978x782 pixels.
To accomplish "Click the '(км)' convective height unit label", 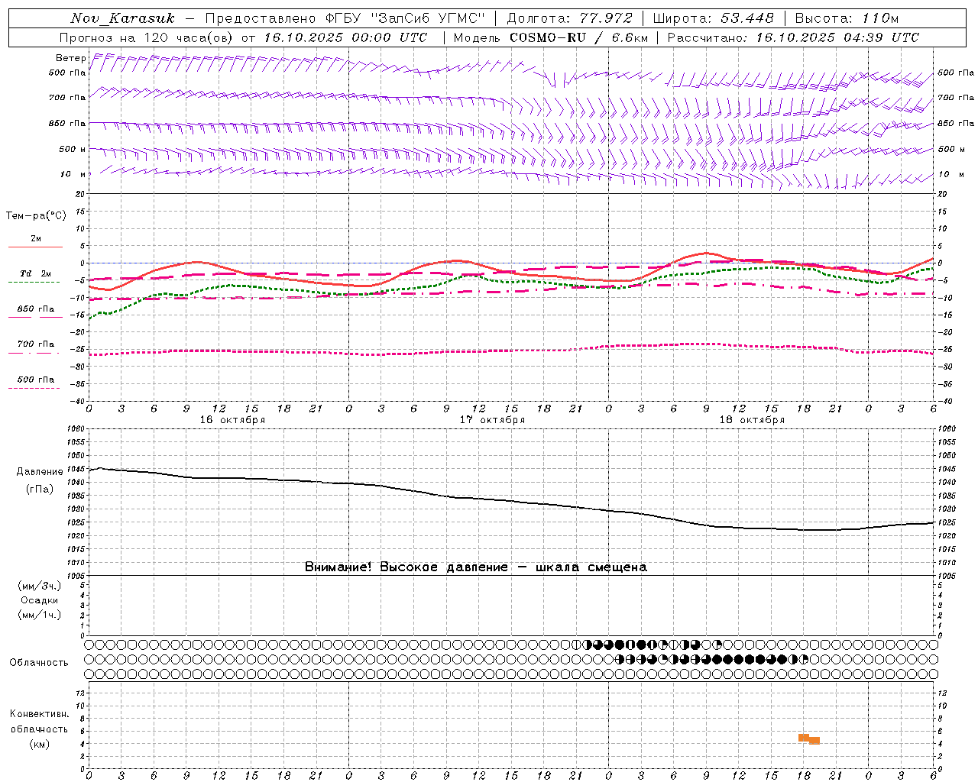I will [39, 744].
